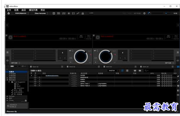
Task: Halve the loop length on deck 2
Action: (120, 58)
